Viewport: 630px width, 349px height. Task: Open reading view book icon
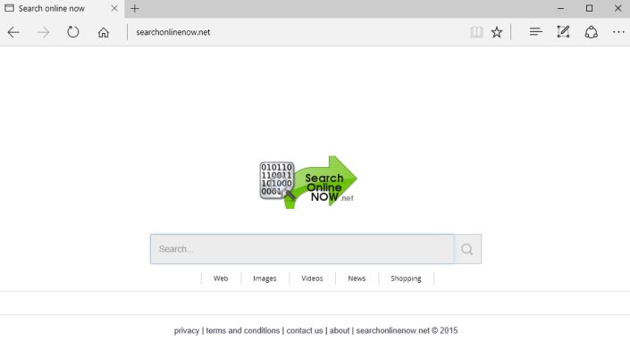tap(476, 32)
